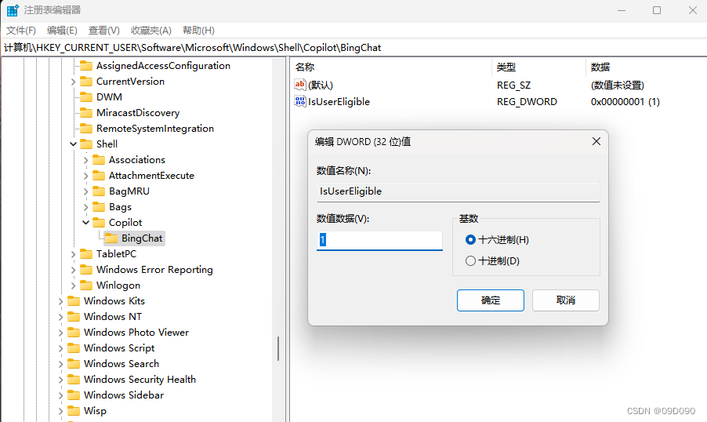This screenshot has width=707, height=422.
Task: Select the Windows Sidebar folder icon
Action: 74,395
